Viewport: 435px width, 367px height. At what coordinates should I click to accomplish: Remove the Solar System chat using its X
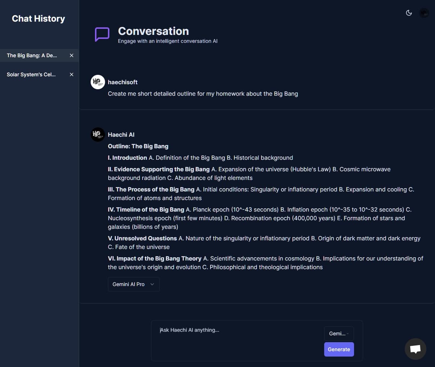[x=71, y=74]
